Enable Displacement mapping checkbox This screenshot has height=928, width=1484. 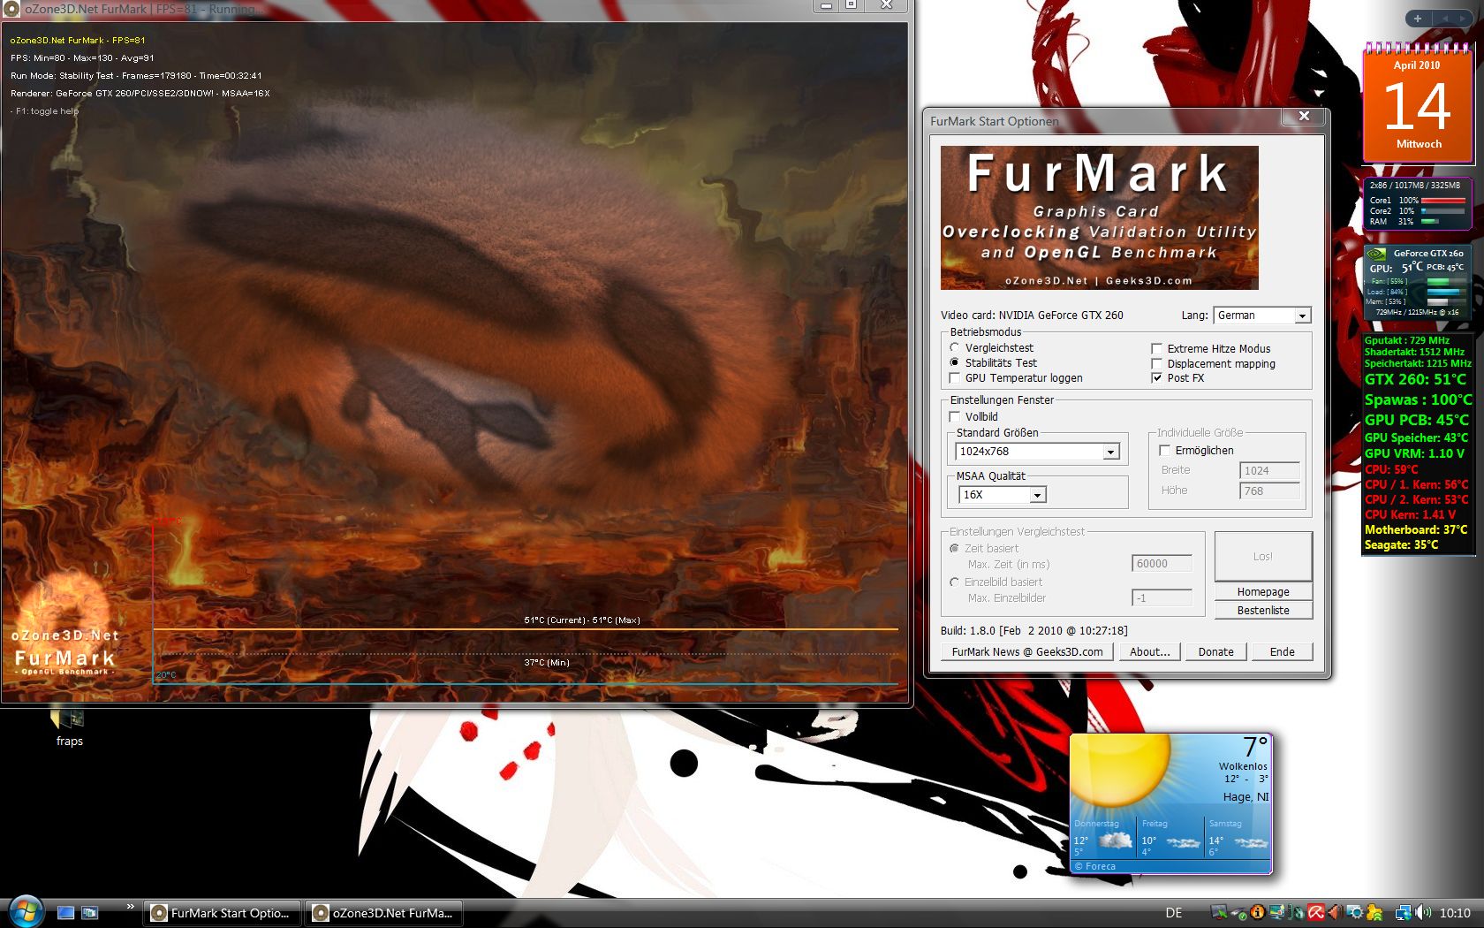tap(1156, 364)
